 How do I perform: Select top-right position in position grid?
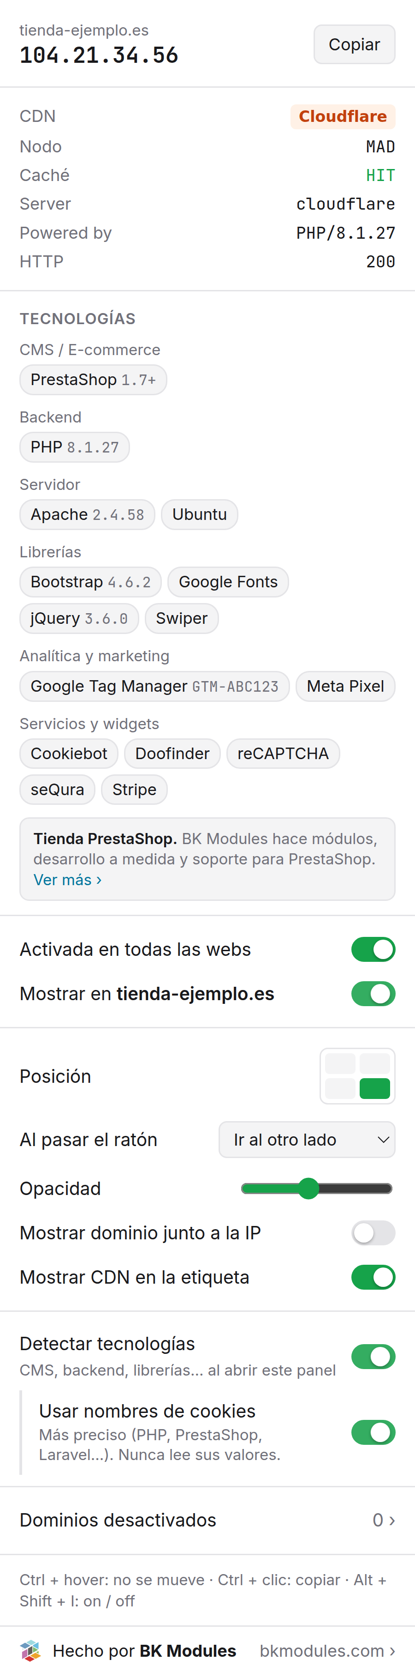coord(375,1064)
